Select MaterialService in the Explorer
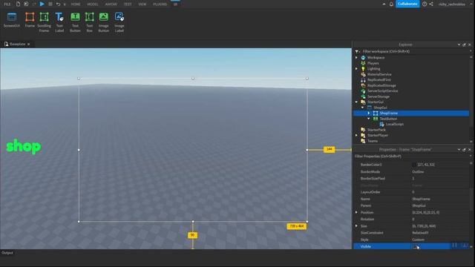 coord(379,74)
